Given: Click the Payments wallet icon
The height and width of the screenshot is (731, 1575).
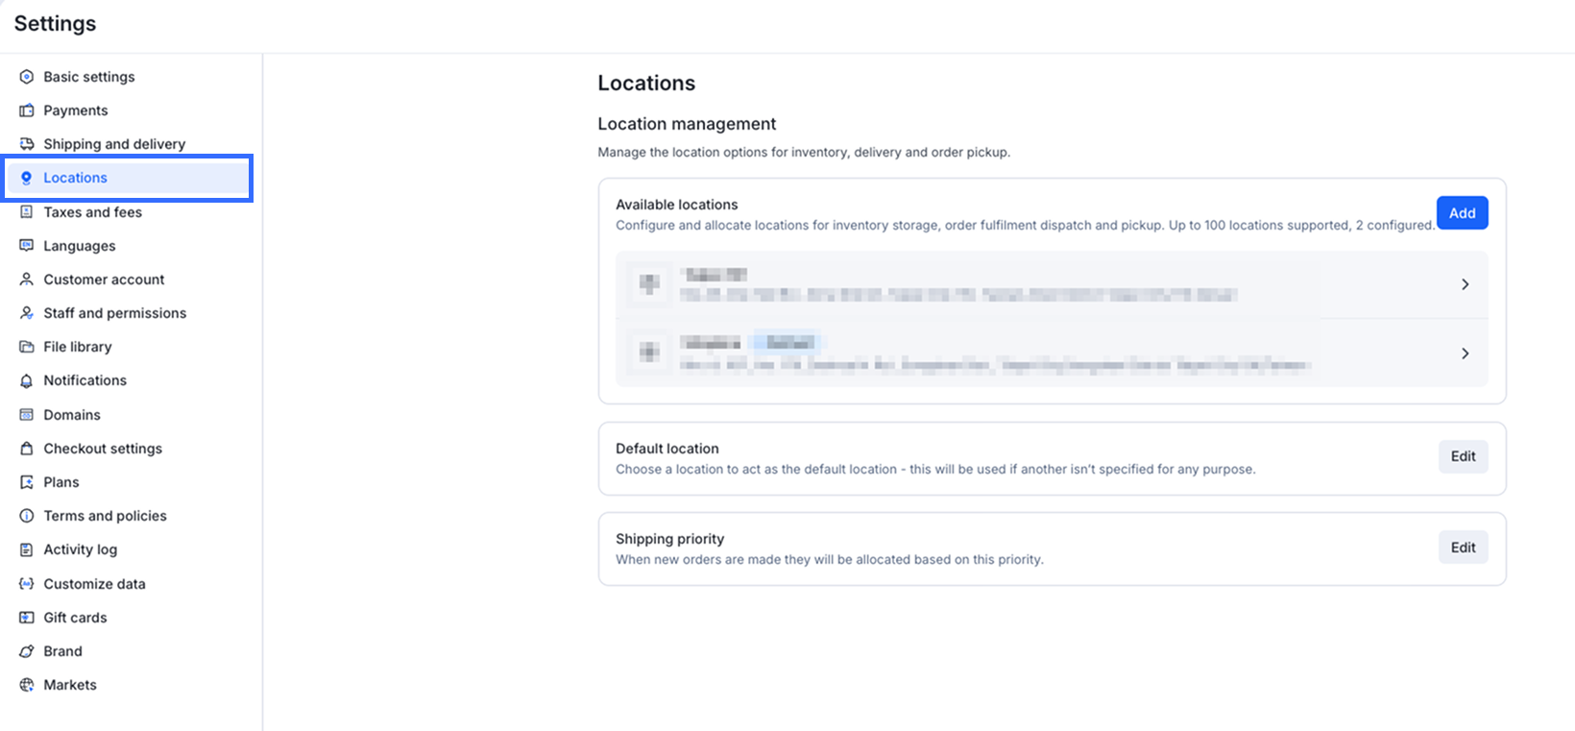Looking at the screenshot, I should (27, 110).
